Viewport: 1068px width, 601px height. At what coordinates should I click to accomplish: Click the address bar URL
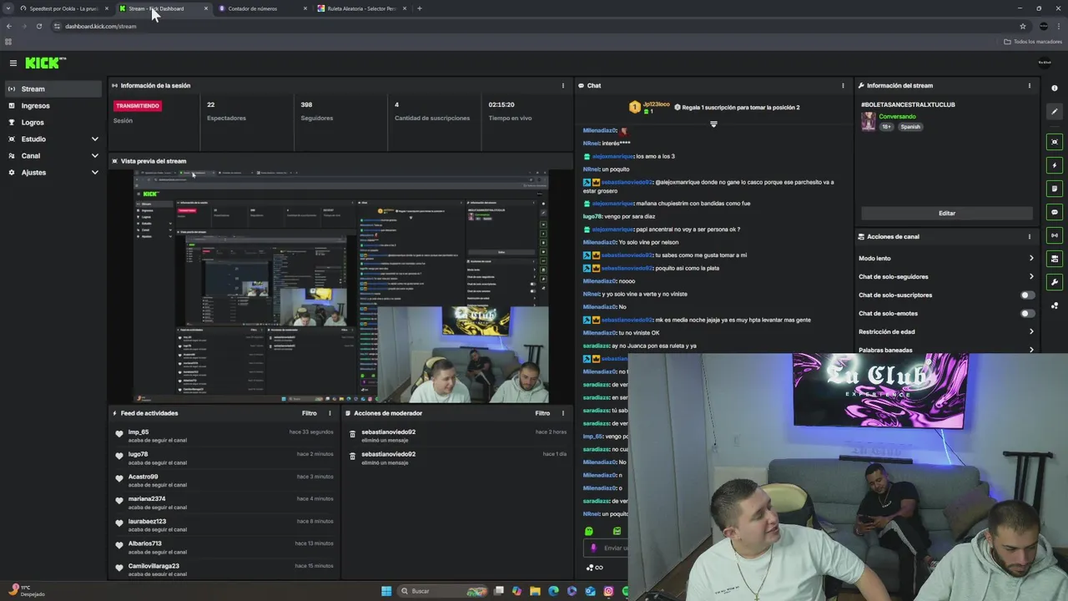click(x=101, y=26)
